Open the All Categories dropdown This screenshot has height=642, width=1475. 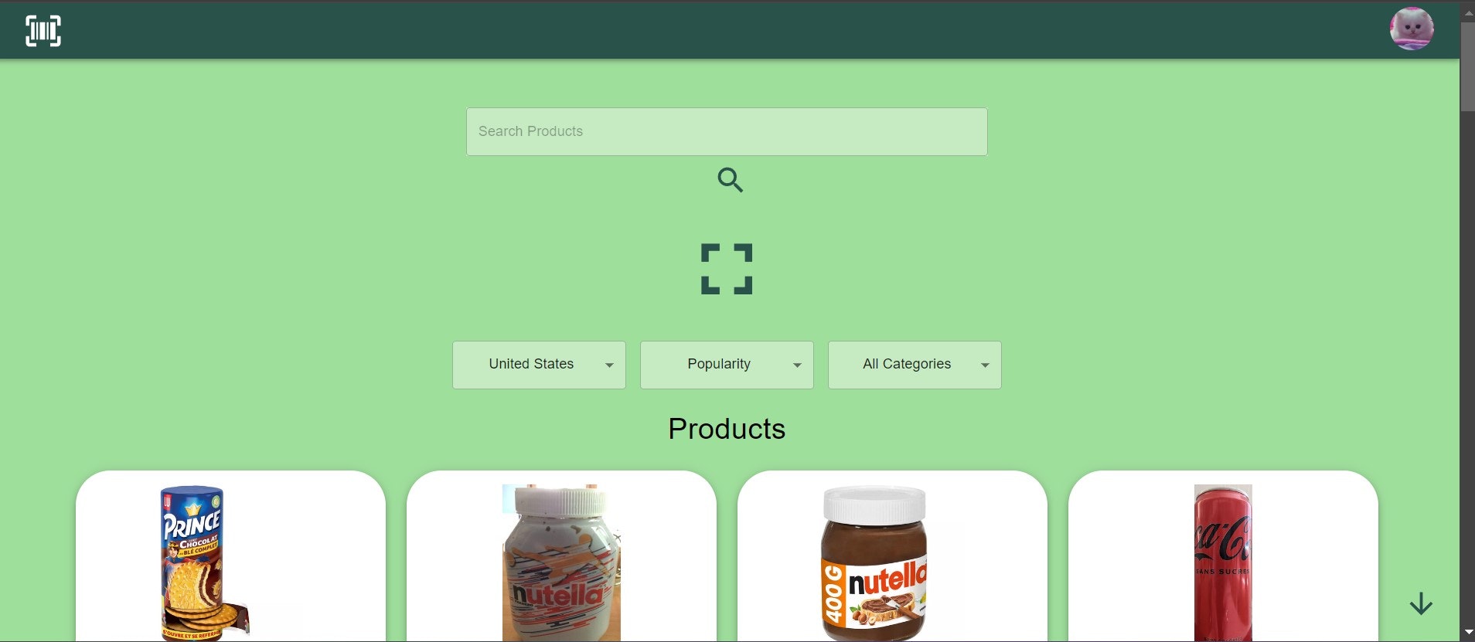click(915, 365)
